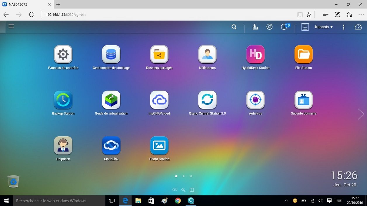Click the cloud icon at desktop bottom

[175, 190]
